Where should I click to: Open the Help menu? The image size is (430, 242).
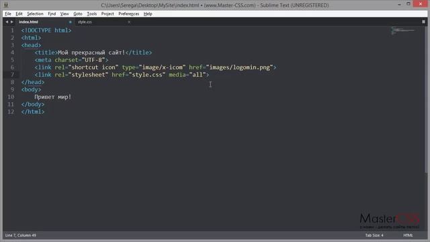click(x=148, y=13)
